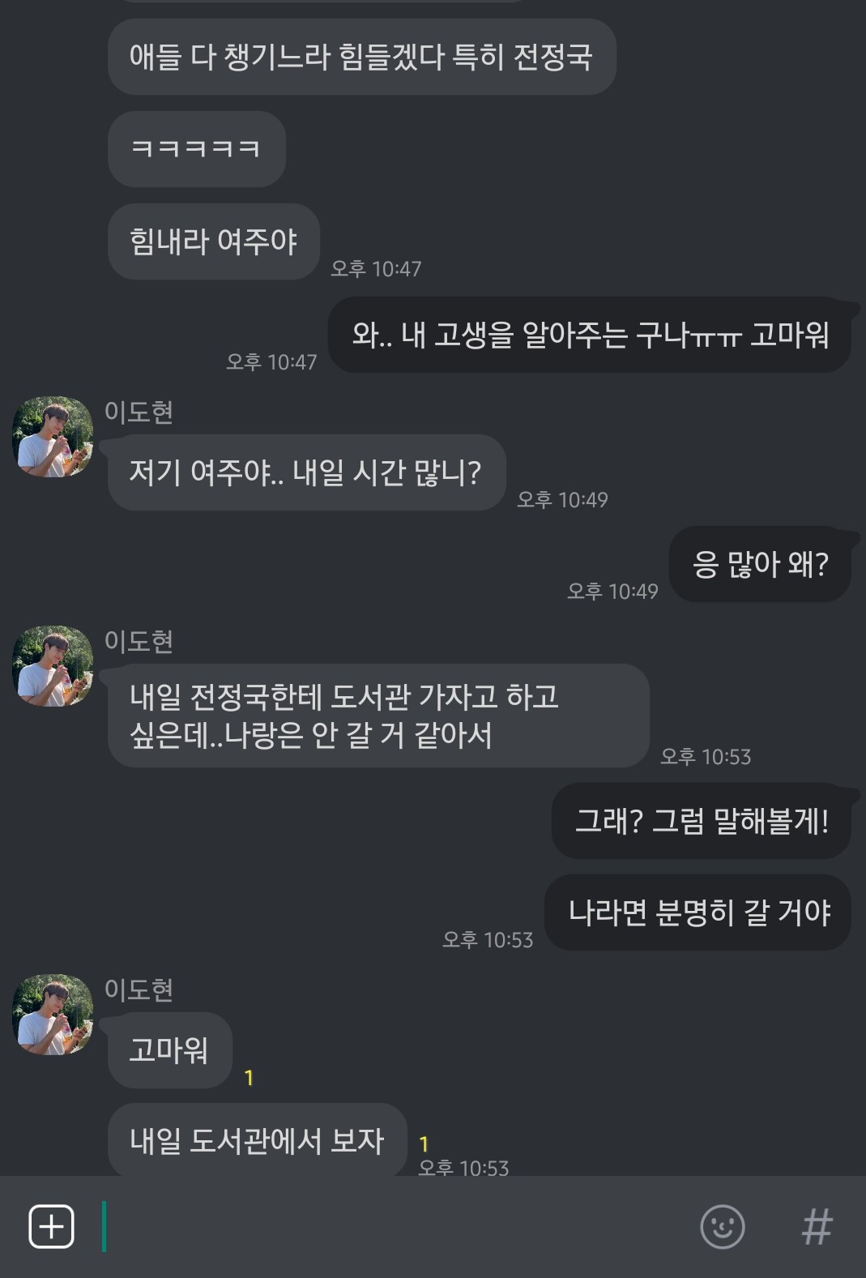Tap the 'ㅋㅋㅋㅋㅋ' message bubble
This screenshot has height=1278, width=866.
(196, 149)
